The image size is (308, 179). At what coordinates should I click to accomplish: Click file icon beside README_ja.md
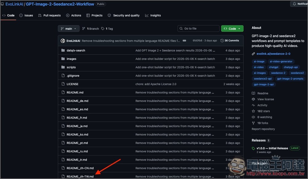click(x=63, y=126)
